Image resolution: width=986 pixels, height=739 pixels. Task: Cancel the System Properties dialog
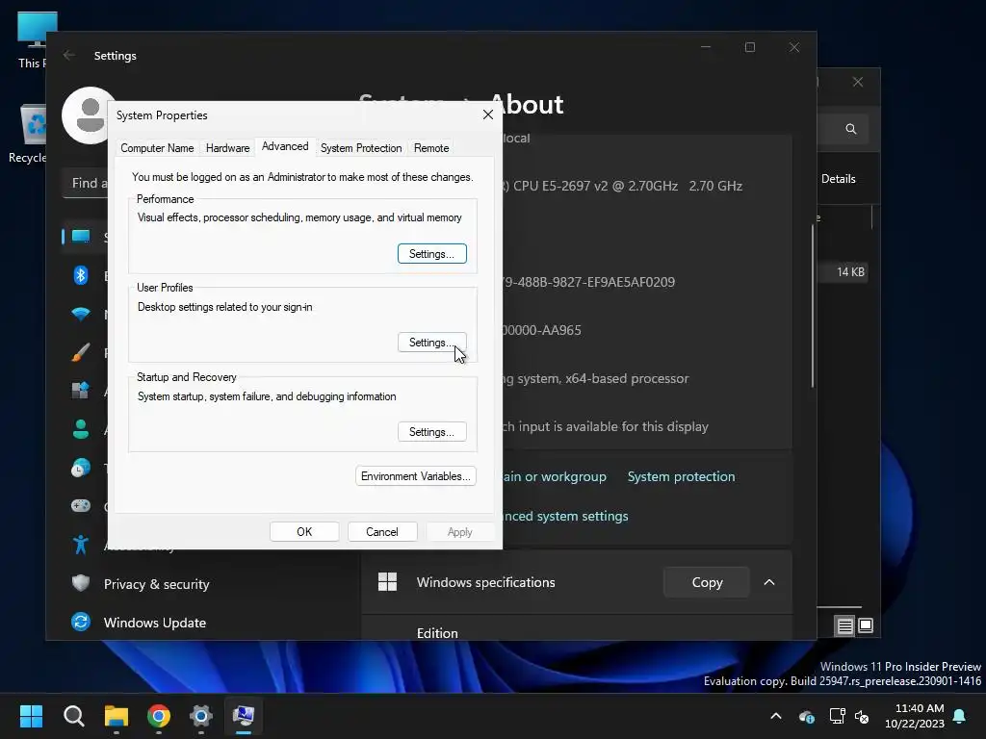[x=381, y=531]
